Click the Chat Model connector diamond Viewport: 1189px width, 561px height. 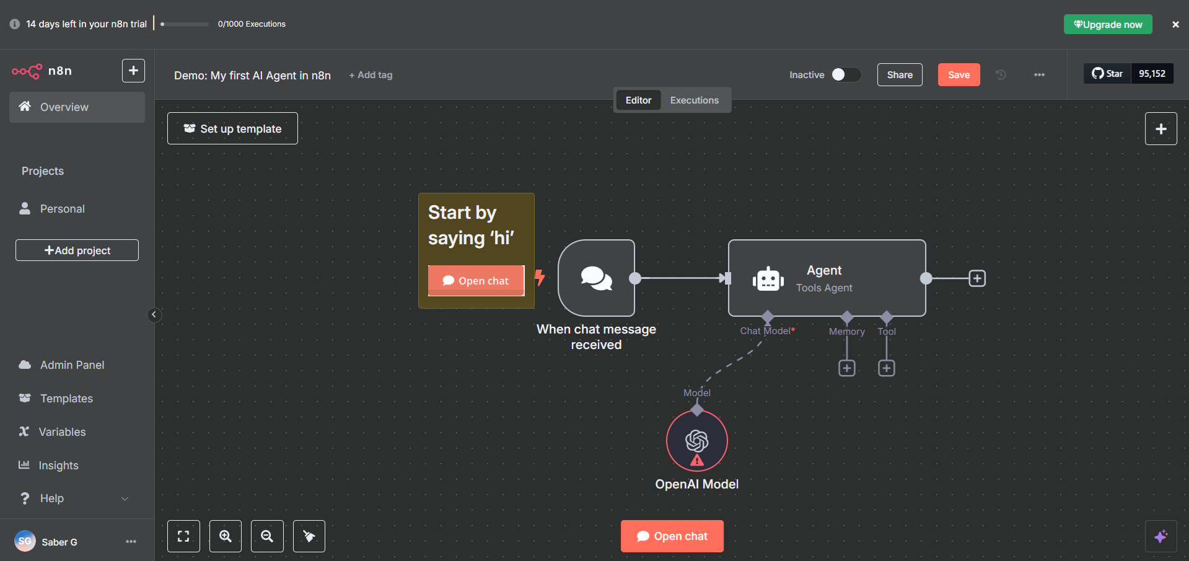coord(768,317)
